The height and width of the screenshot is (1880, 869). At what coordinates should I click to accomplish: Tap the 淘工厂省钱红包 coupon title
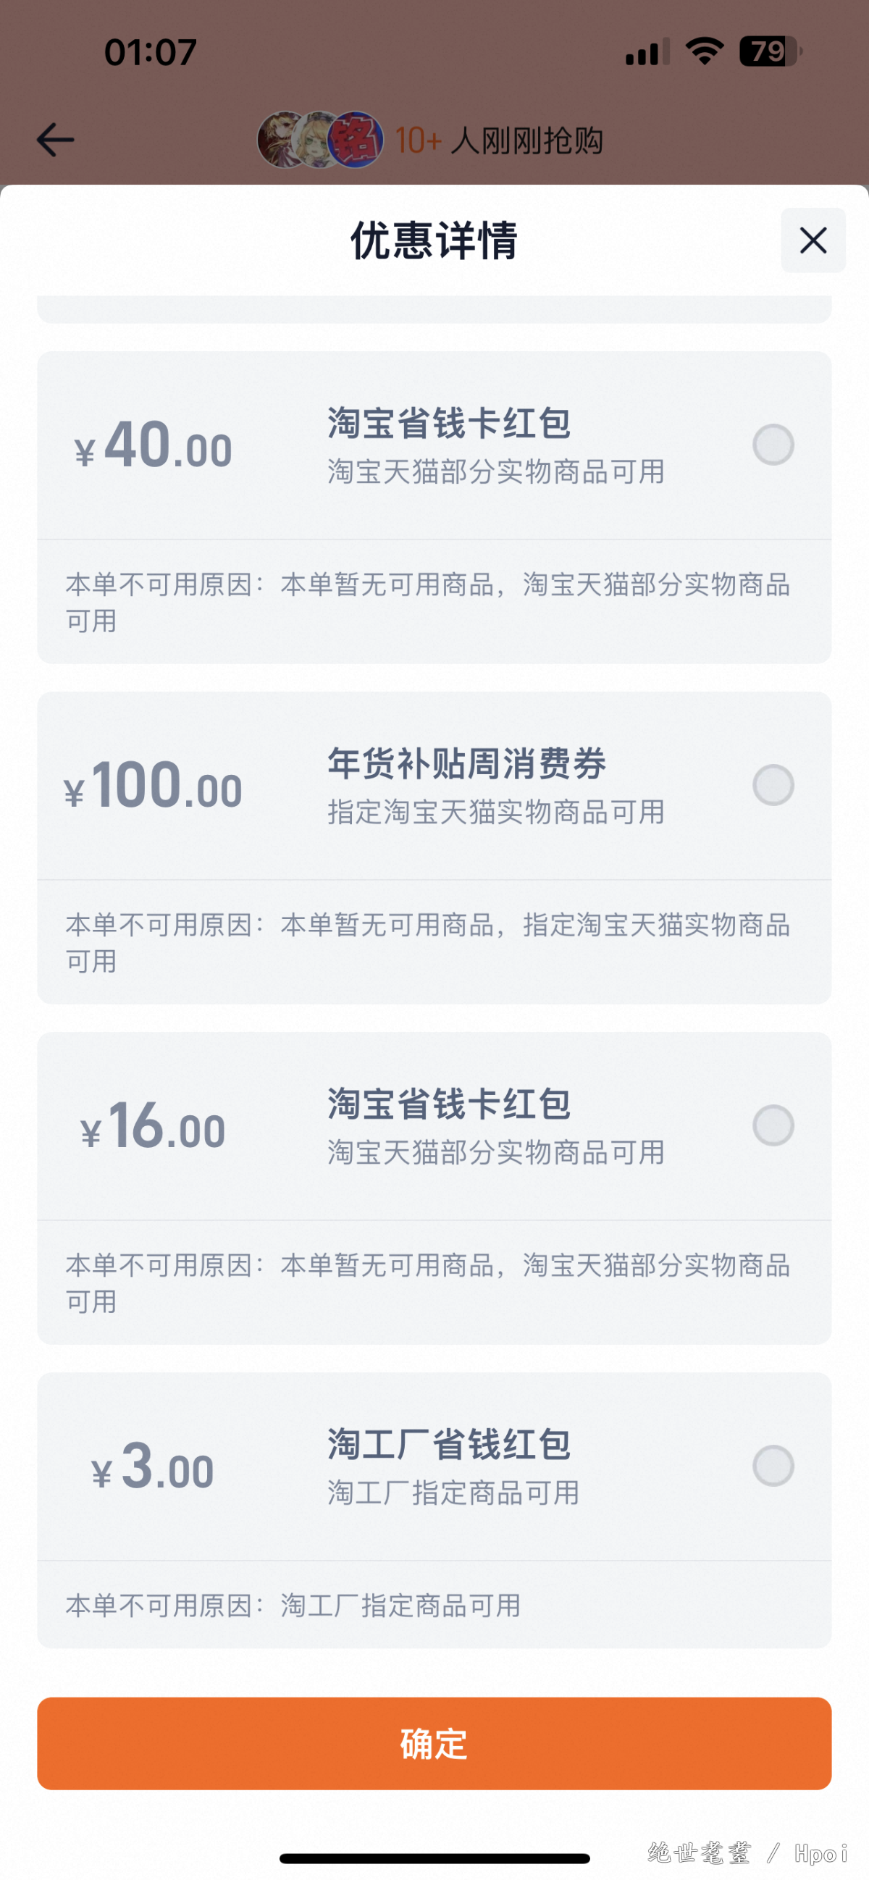coord(449,1443)
